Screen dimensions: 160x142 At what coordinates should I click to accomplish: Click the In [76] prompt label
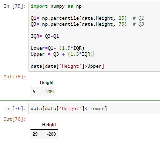pos(15,108)
